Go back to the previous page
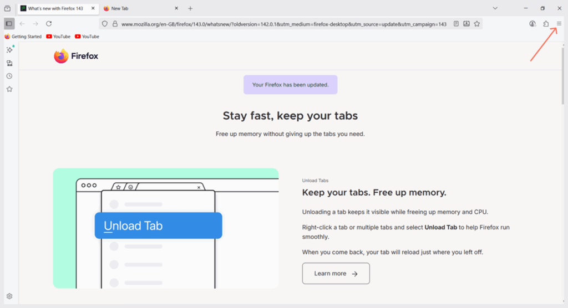Viewport: 568px width, 308px height. [x=22, y=24]
